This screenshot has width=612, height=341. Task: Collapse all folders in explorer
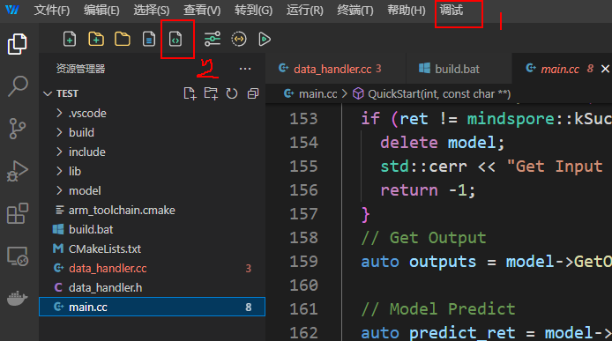coord(253,93)
